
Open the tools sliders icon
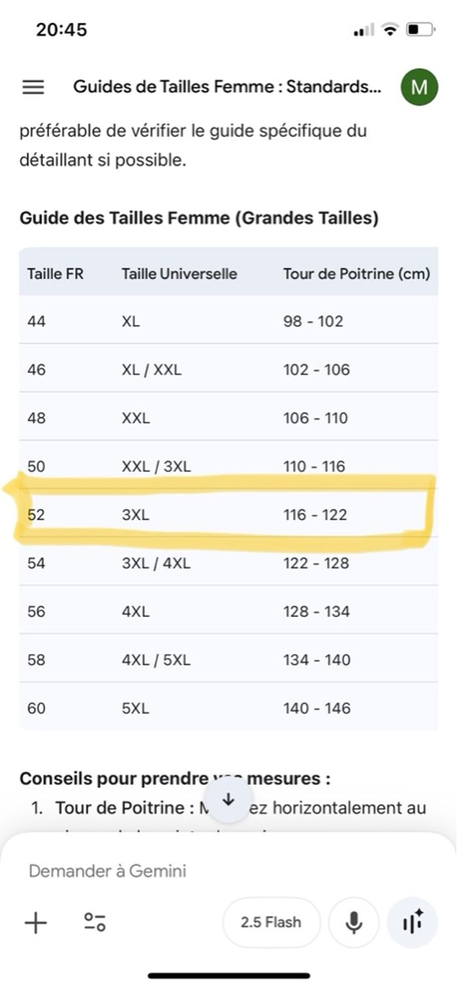95,923
